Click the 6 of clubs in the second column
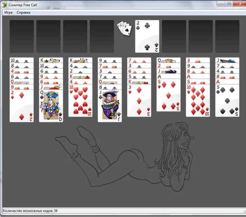 tap(51, 71)
